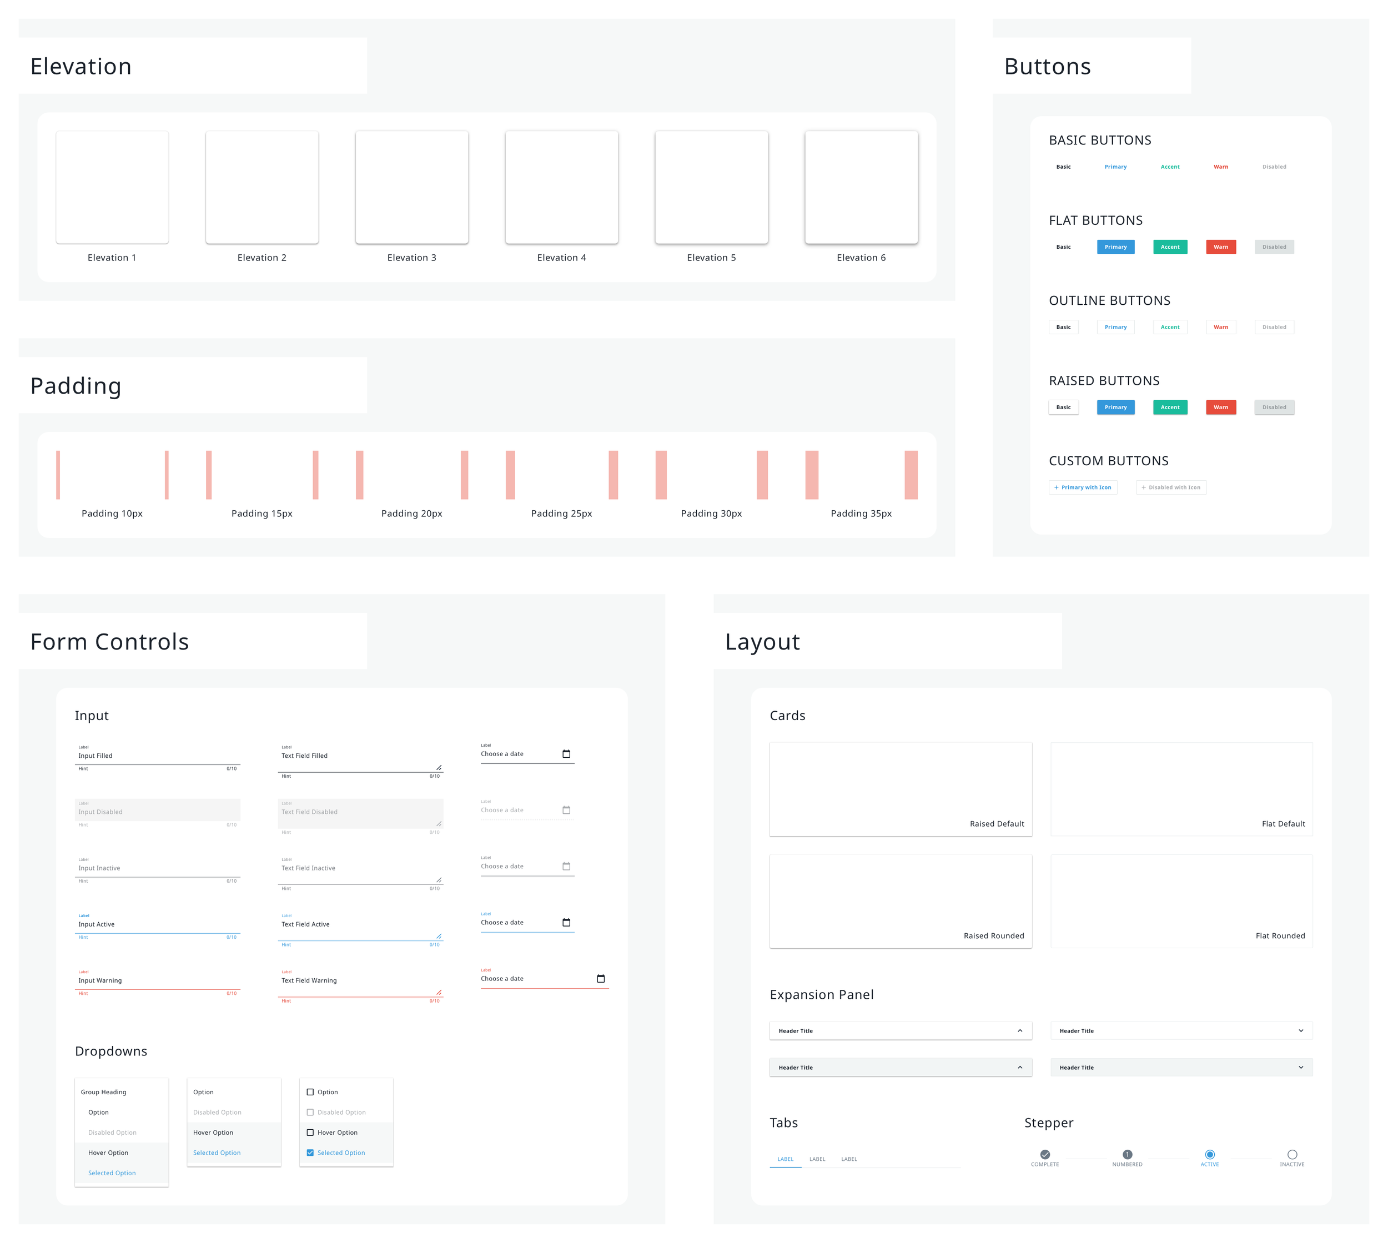This screenshot has width=1388, height=1243.
Task: Expand the grey Header Title chevron-down panel
Action: (1301, 1068)
